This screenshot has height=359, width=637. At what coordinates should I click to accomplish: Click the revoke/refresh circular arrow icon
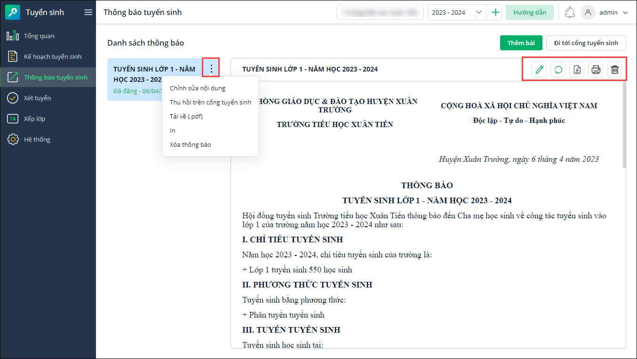coord(558,70)
